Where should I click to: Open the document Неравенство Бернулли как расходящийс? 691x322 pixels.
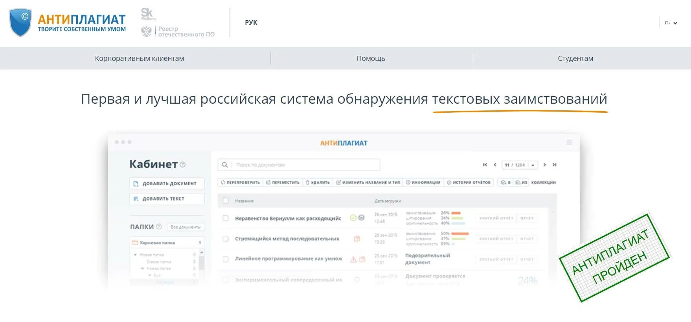coord(288,218)
